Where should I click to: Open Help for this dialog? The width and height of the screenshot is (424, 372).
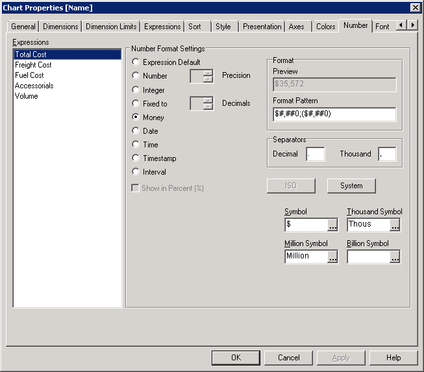(393, 358)
